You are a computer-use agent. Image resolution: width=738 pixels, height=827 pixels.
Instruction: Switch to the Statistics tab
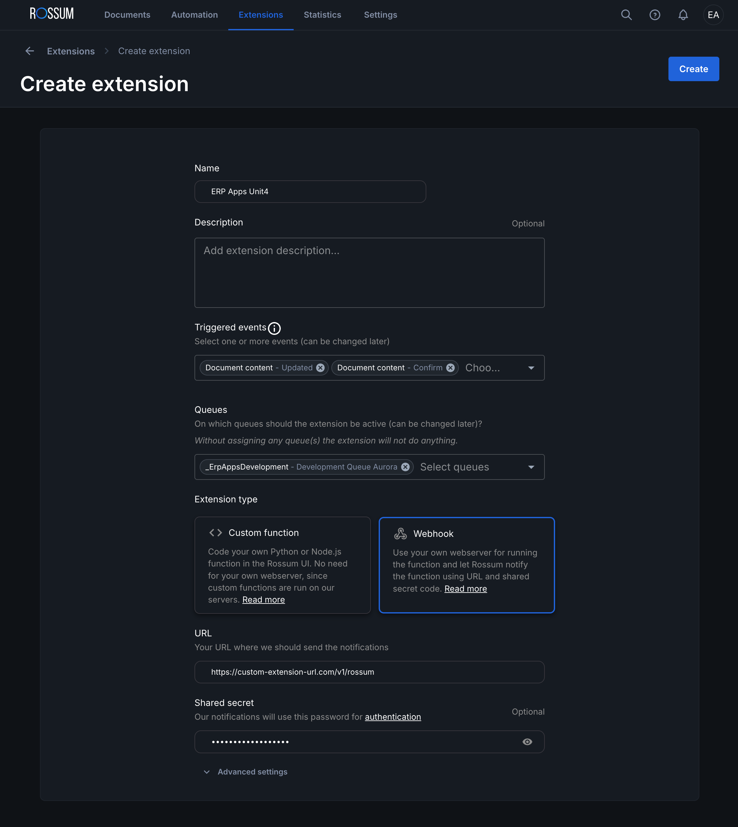point(322,14)
